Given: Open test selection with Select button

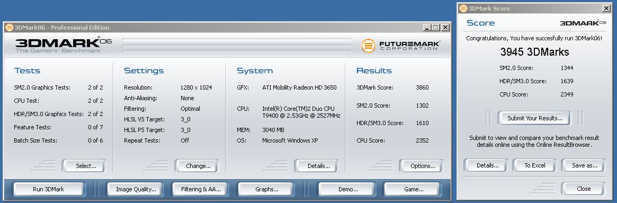Looking at the screenshot, I should pos(84,166).
